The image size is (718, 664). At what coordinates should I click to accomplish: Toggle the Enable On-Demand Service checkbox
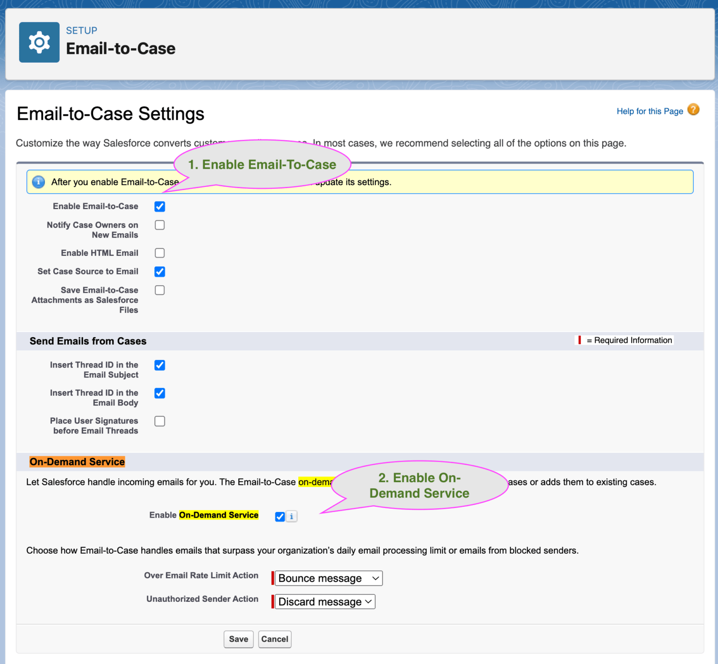(280, 516)
